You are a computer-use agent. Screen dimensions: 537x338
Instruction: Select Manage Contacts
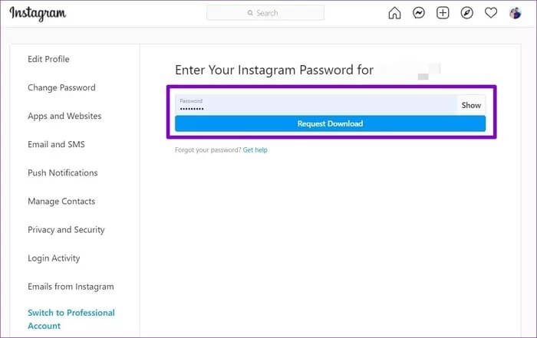[x=61, y=201]
